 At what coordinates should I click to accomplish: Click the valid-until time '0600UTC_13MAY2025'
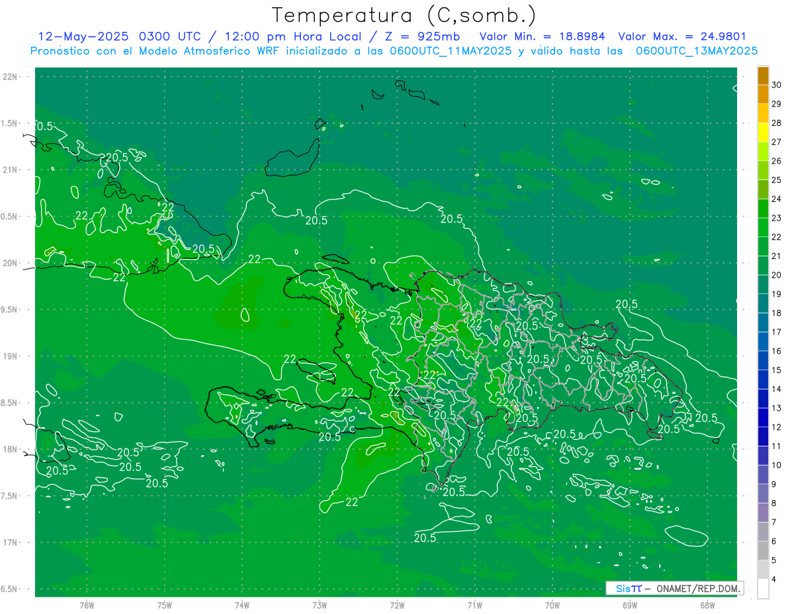(697, 51)
